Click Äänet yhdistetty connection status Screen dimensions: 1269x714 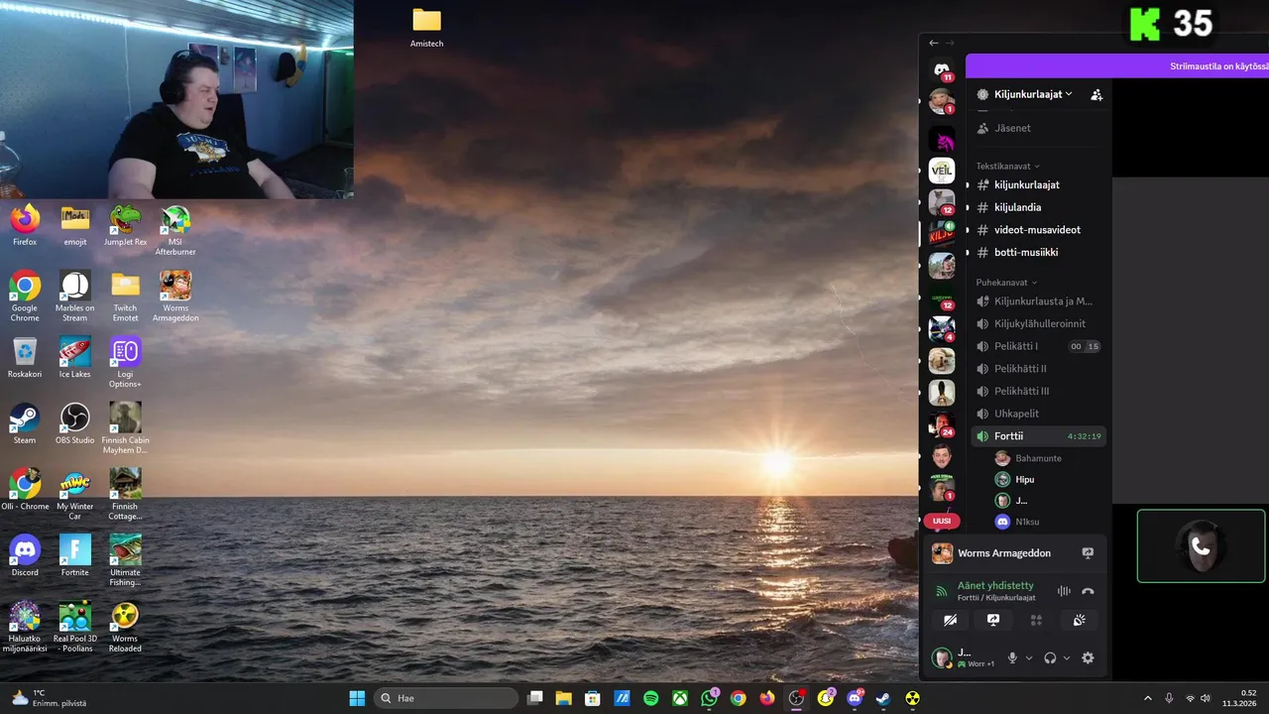coord(995,585)
